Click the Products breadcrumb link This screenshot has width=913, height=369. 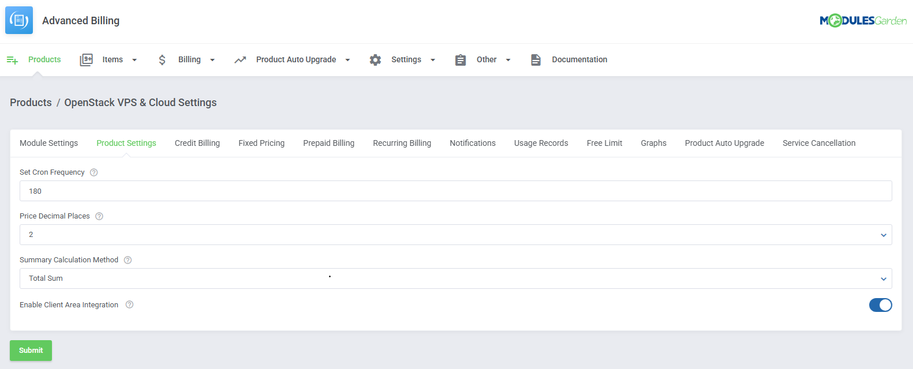coord(31,103)
